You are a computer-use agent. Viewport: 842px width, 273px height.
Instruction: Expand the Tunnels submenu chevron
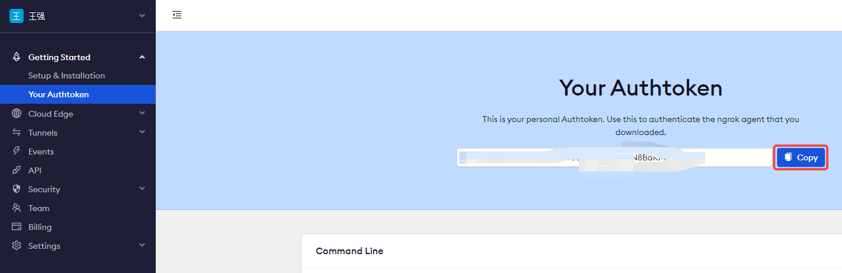pos(142,132)
